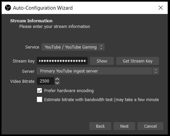Enable Estimate bitrate with bandwidth test

40,99
